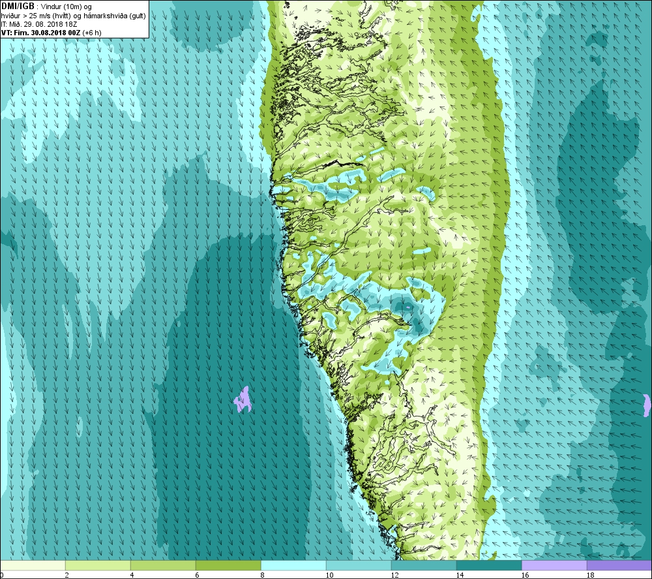Viewport: 652px width, 579px height.
Task: Click the valid time 'VT: Fim. 30.08.2018 00Z (+6 h)'
Action: (x=51, y=33)
